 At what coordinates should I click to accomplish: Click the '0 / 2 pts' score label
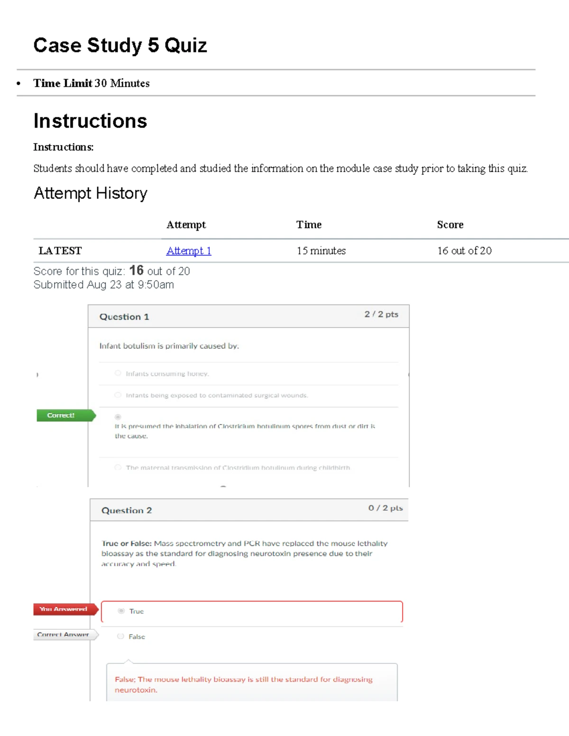click(385, 508)
